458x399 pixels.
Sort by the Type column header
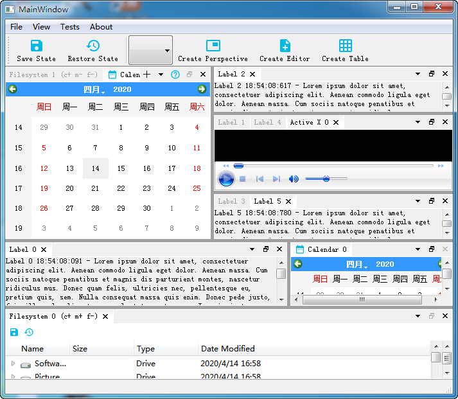pos(166,348)
